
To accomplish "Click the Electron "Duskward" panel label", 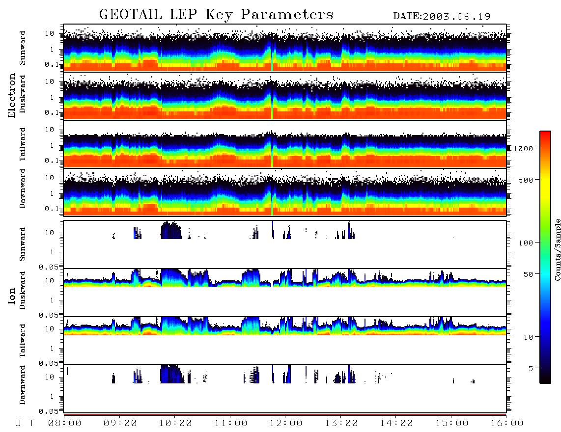I will tap(23, 94).
